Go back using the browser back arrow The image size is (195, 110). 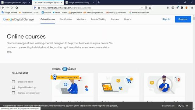point(3,8)
